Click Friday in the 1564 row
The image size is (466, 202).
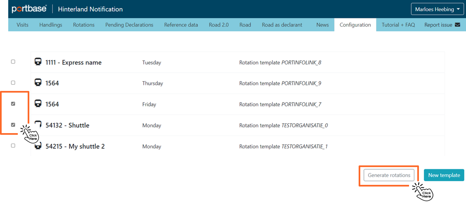click(149, 104)
